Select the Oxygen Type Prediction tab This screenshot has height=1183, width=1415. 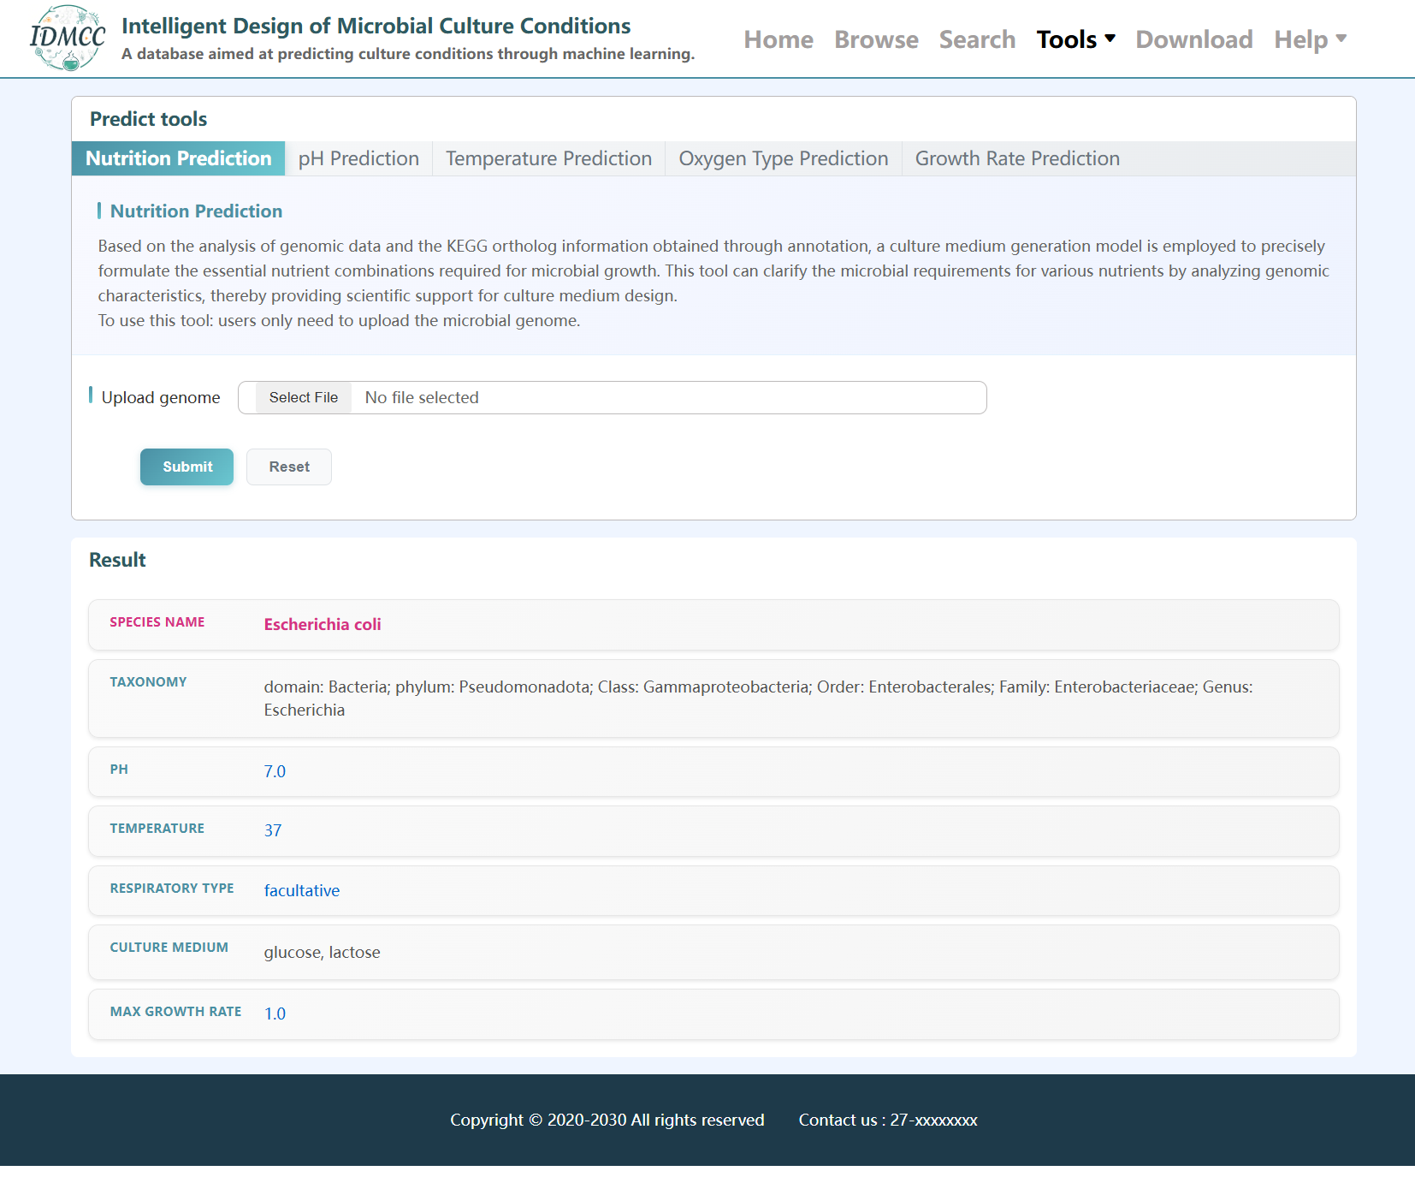coord(783,158)
